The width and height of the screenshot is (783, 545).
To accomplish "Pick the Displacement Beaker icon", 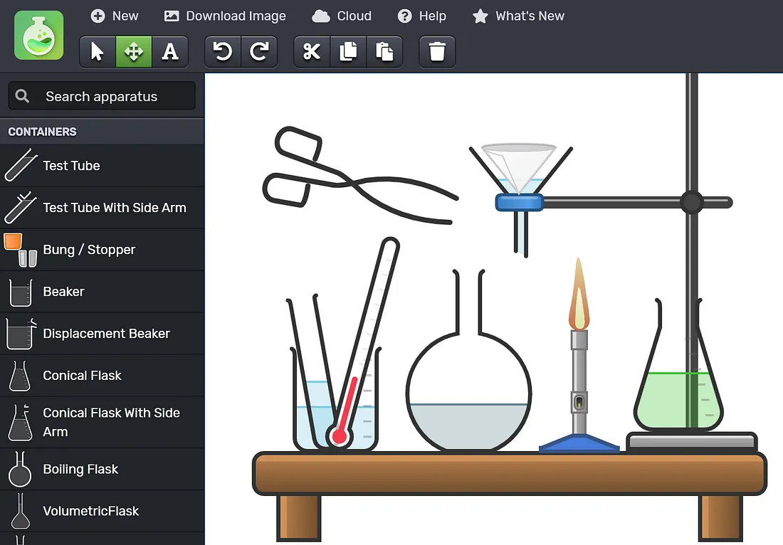I will (x=21, y=334).
